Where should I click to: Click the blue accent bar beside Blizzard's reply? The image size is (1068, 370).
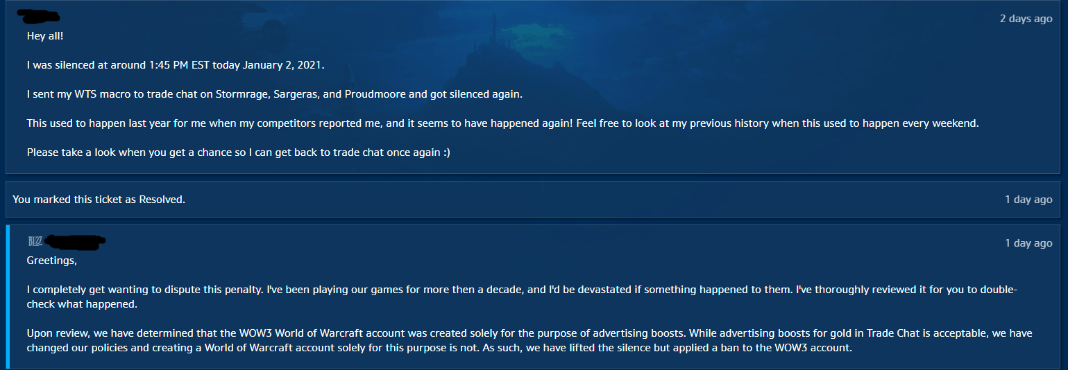[8, 297]
